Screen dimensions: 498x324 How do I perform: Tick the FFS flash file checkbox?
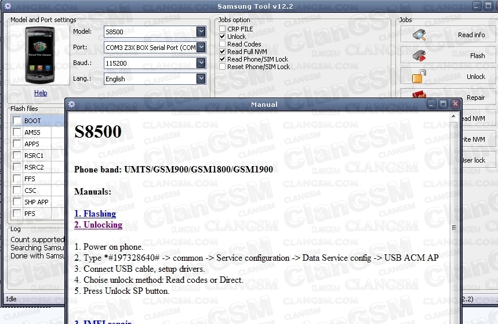pyautogui.click(x=17, y=179)
